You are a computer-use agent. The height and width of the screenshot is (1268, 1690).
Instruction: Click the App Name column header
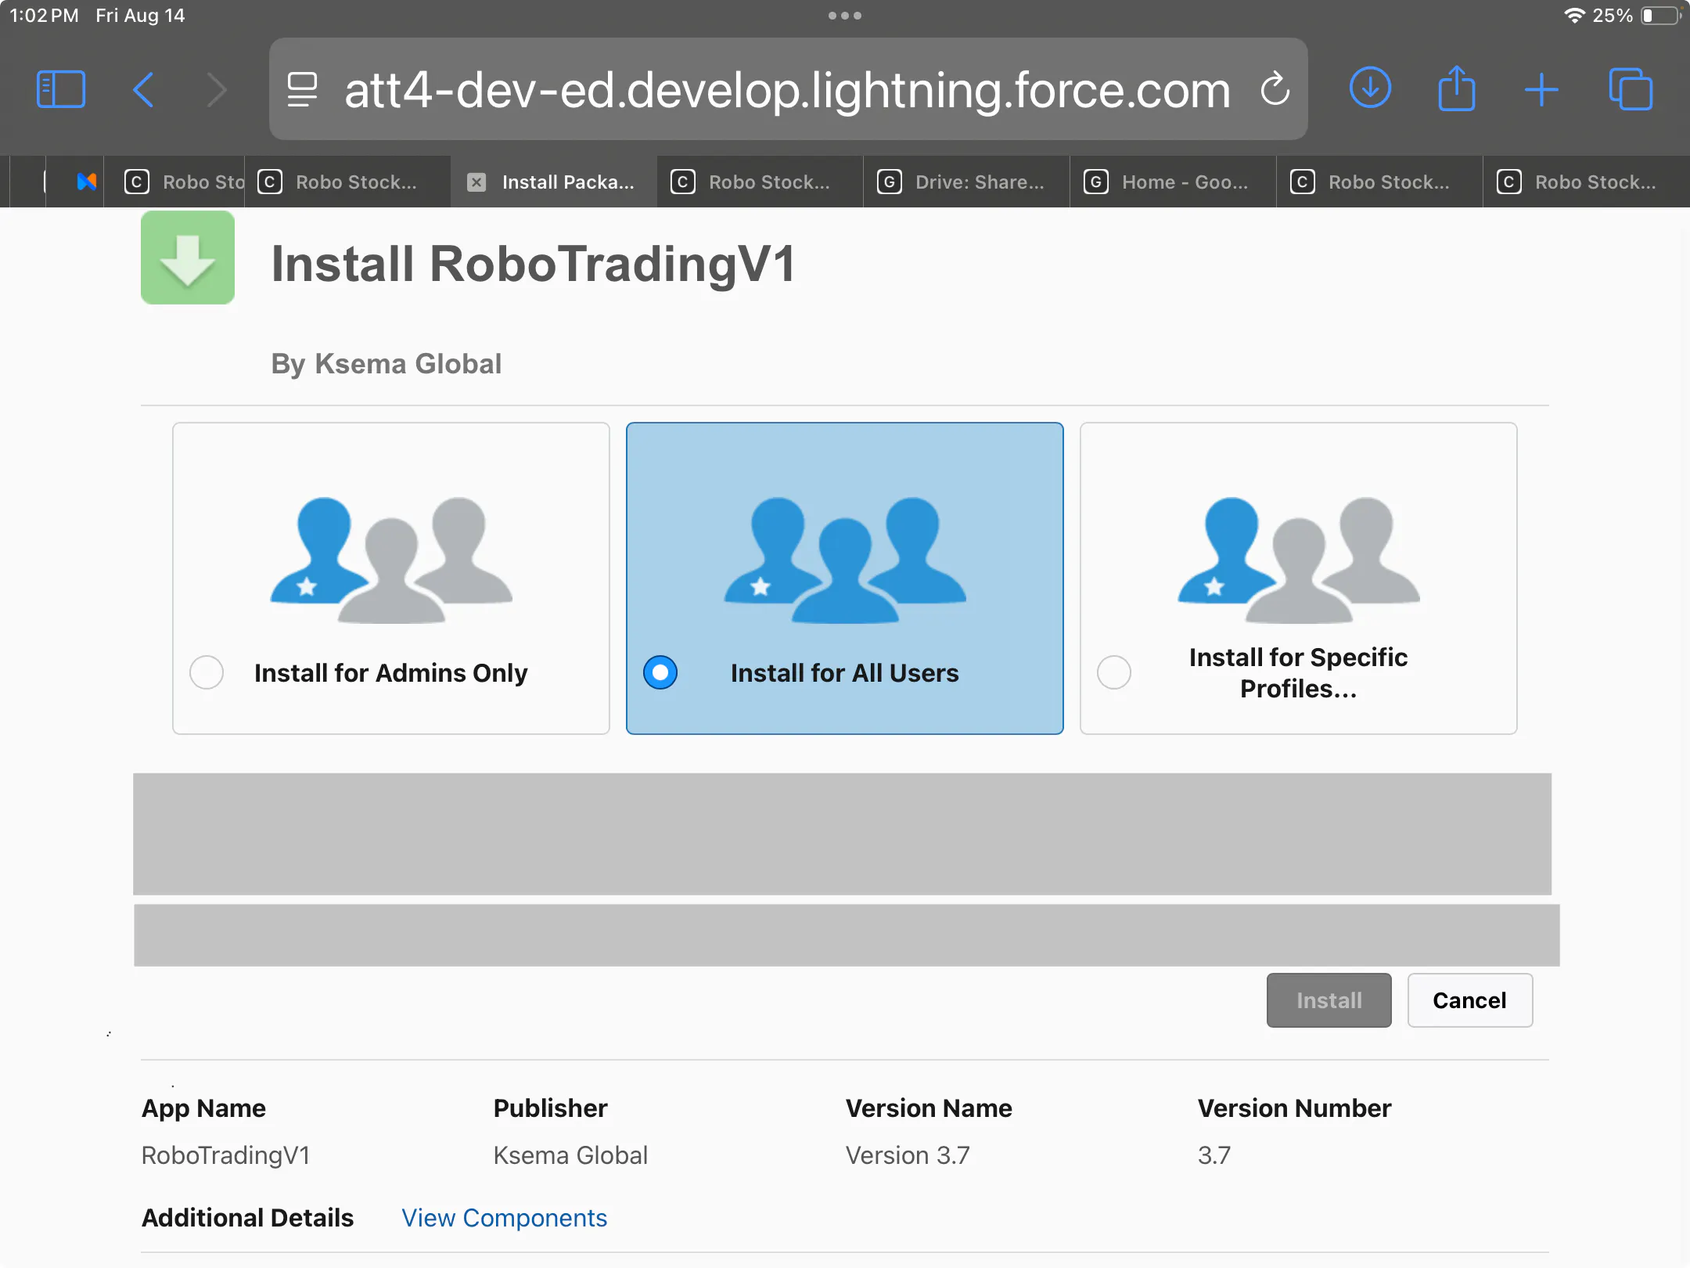(x=203, y=1108)
